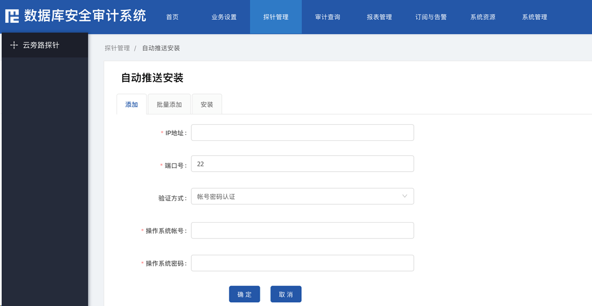Open the 订阅与告警 menu

[x=431, y=17]
